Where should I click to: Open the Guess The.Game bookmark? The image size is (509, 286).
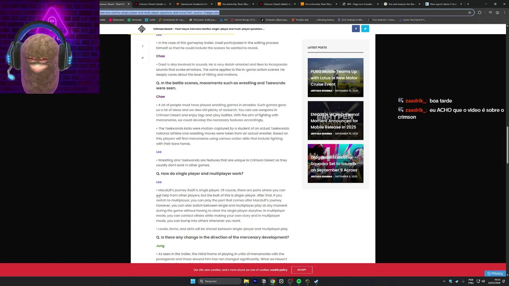click(412, 19)
